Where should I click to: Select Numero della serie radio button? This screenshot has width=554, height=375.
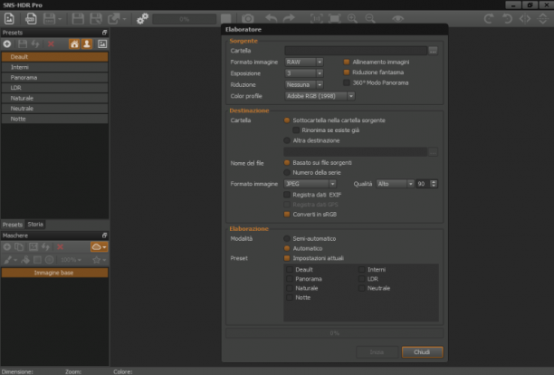click(287, 172)
